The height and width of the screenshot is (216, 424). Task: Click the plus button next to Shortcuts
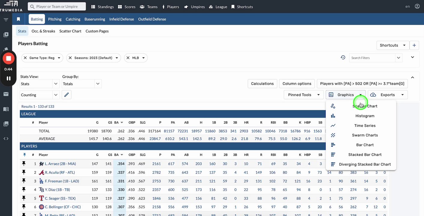point(414,45)
